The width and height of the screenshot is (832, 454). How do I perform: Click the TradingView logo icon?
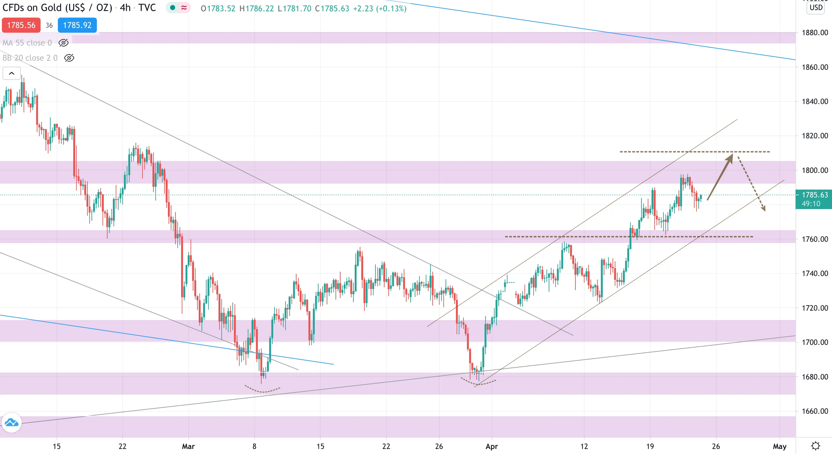pyautogui.click(x=12, y=422)
